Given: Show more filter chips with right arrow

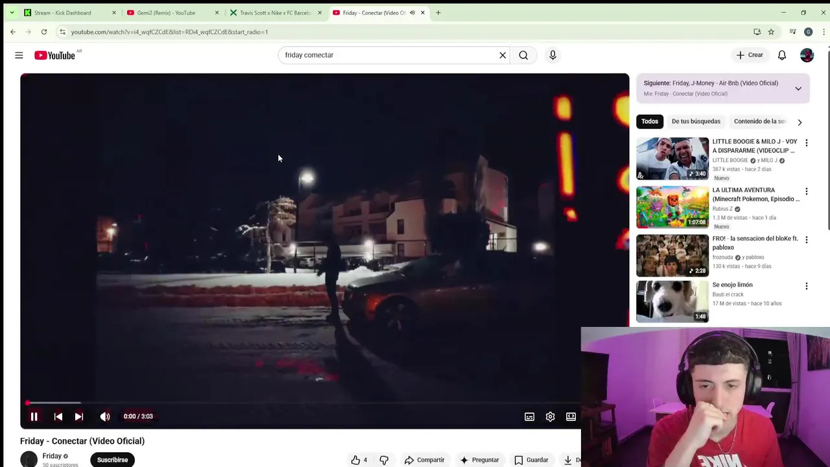Looking at the screenshot, I should tap(800, 122).
